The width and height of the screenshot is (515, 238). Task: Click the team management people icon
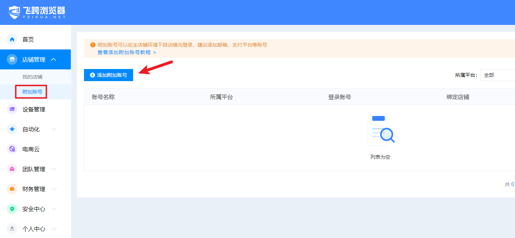(12, 169)
